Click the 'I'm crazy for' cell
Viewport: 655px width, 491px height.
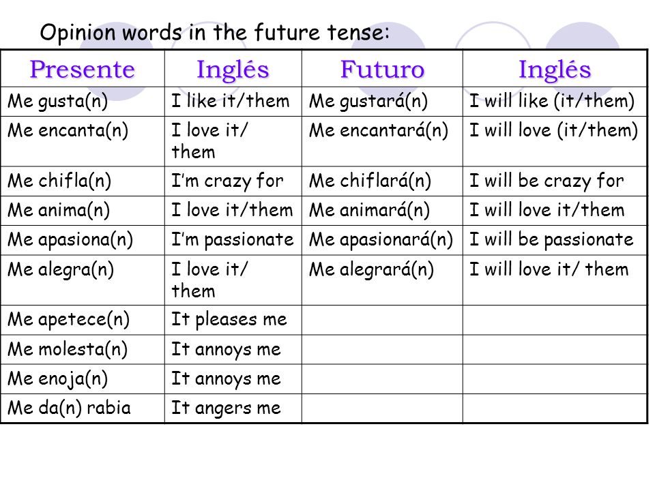(x=233, y=181)
